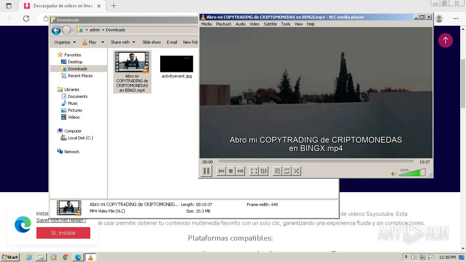
Task: Open VLC Video menu
Action: 254,24
